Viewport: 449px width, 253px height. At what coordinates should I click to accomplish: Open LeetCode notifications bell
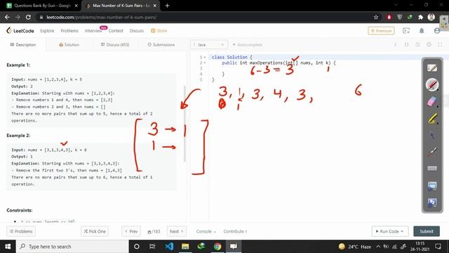pyautogui.click(x=422, y=31)
